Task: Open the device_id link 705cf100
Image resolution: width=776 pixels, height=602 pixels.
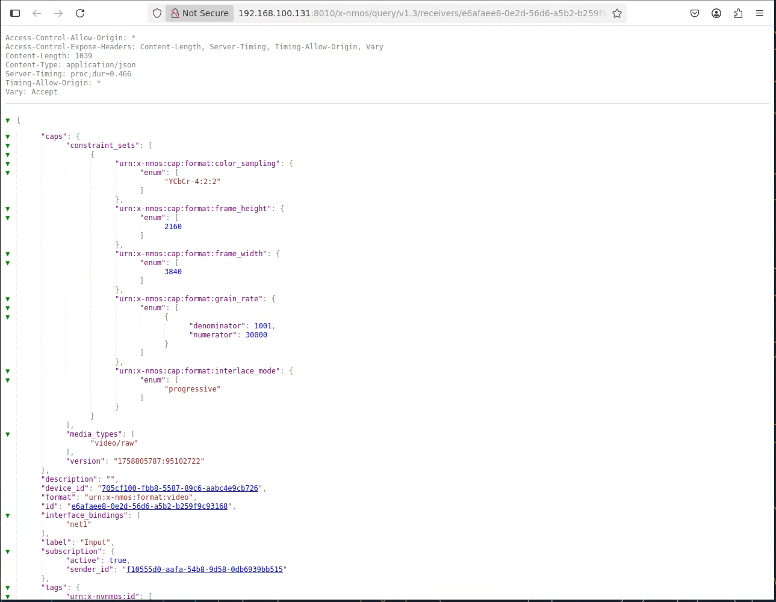Action: pos(179,488)
